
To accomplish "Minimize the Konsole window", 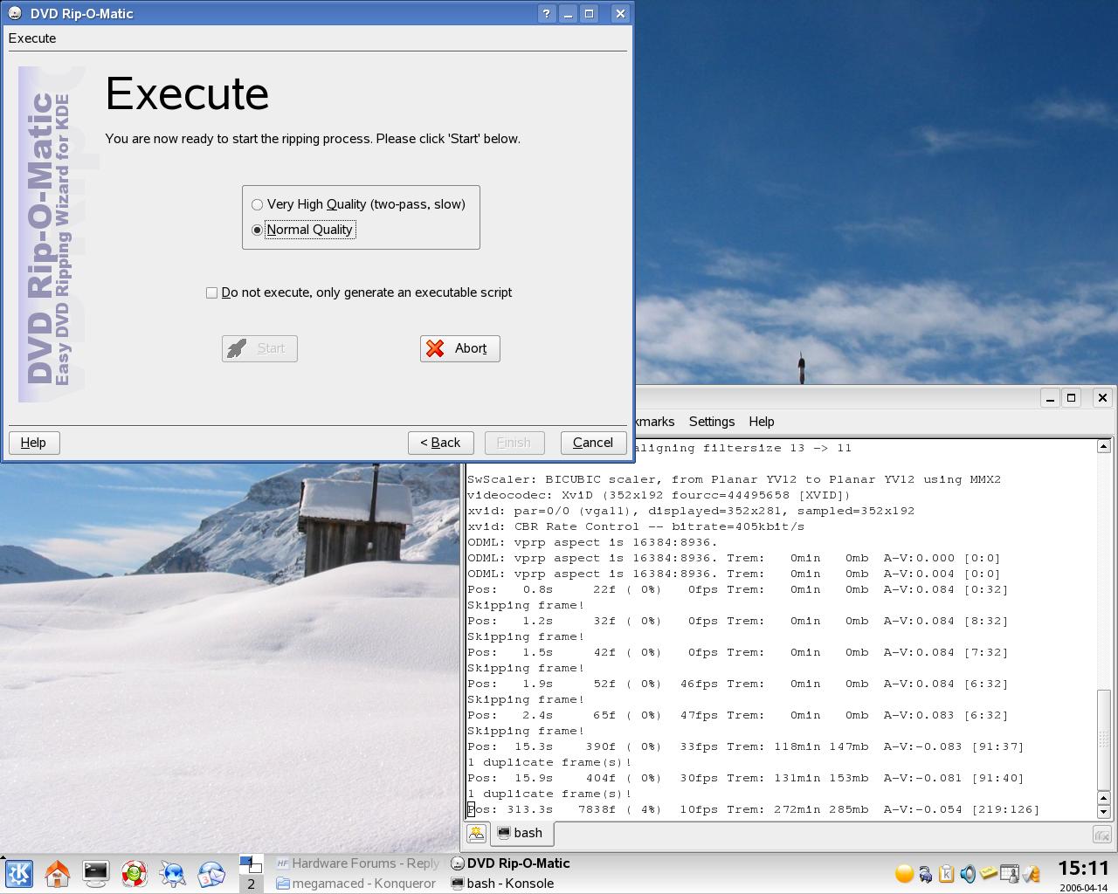I will (1050, 397).
